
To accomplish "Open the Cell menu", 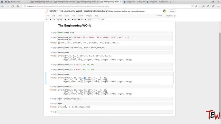I will click(74, 16).
